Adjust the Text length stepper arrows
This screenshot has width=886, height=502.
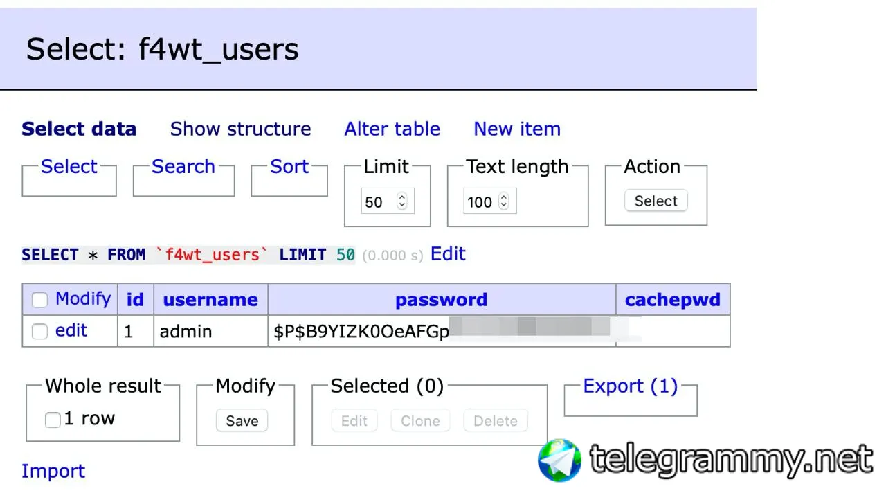[x=504, y=202]
